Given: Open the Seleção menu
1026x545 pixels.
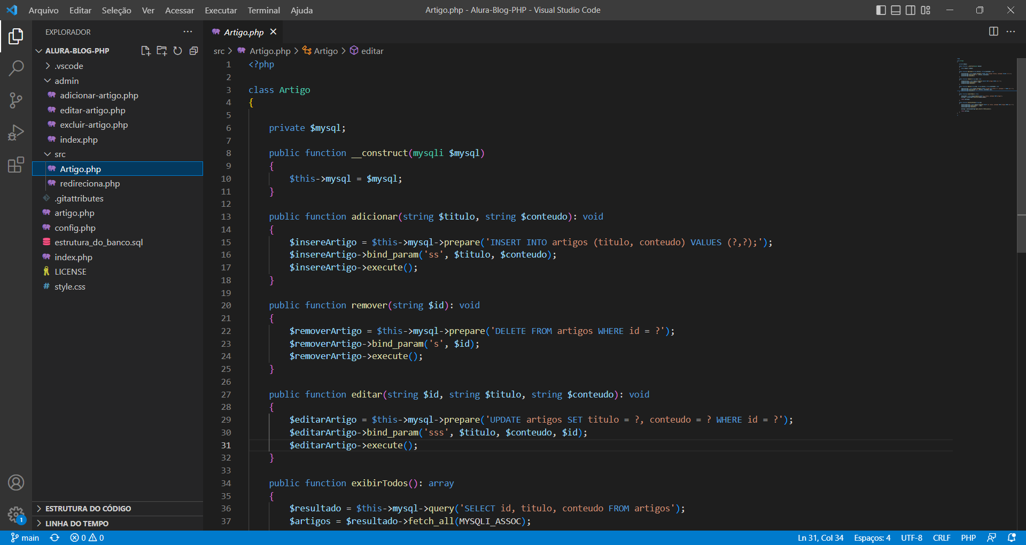Looking at the screenshot, I should click(116, 10).
